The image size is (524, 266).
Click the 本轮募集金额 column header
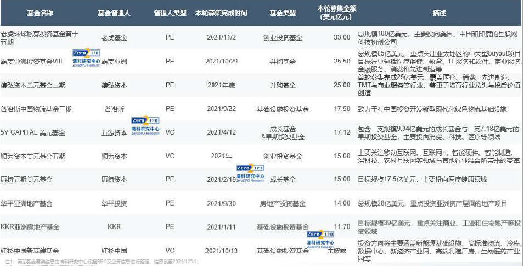336,13
